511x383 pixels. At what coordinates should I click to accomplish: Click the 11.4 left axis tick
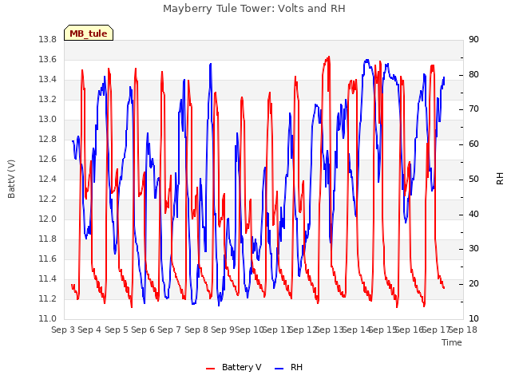[x=48, y=278]
